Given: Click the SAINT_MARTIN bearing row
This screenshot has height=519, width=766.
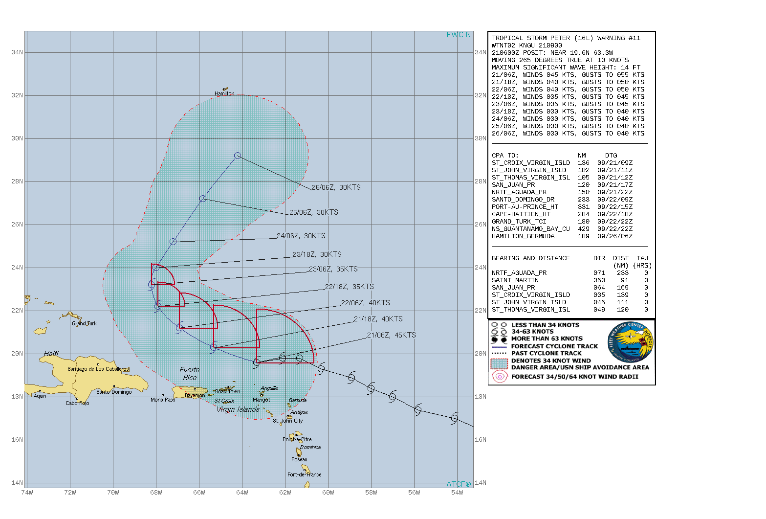Looking at the screenshot, I should point(570,280).
